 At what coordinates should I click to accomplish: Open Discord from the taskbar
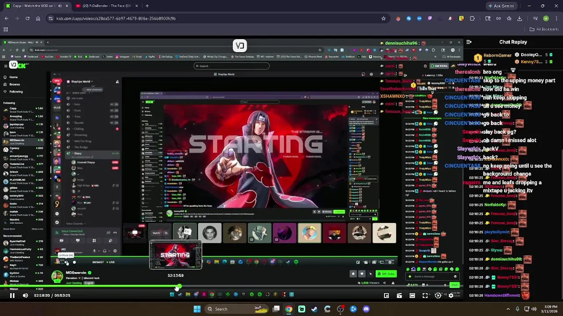(x=366, y=309)
